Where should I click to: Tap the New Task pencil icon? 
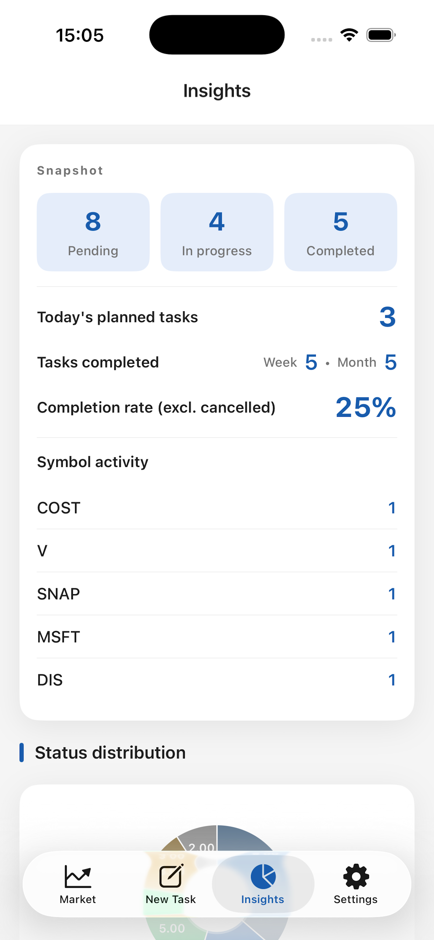(171, 876)
